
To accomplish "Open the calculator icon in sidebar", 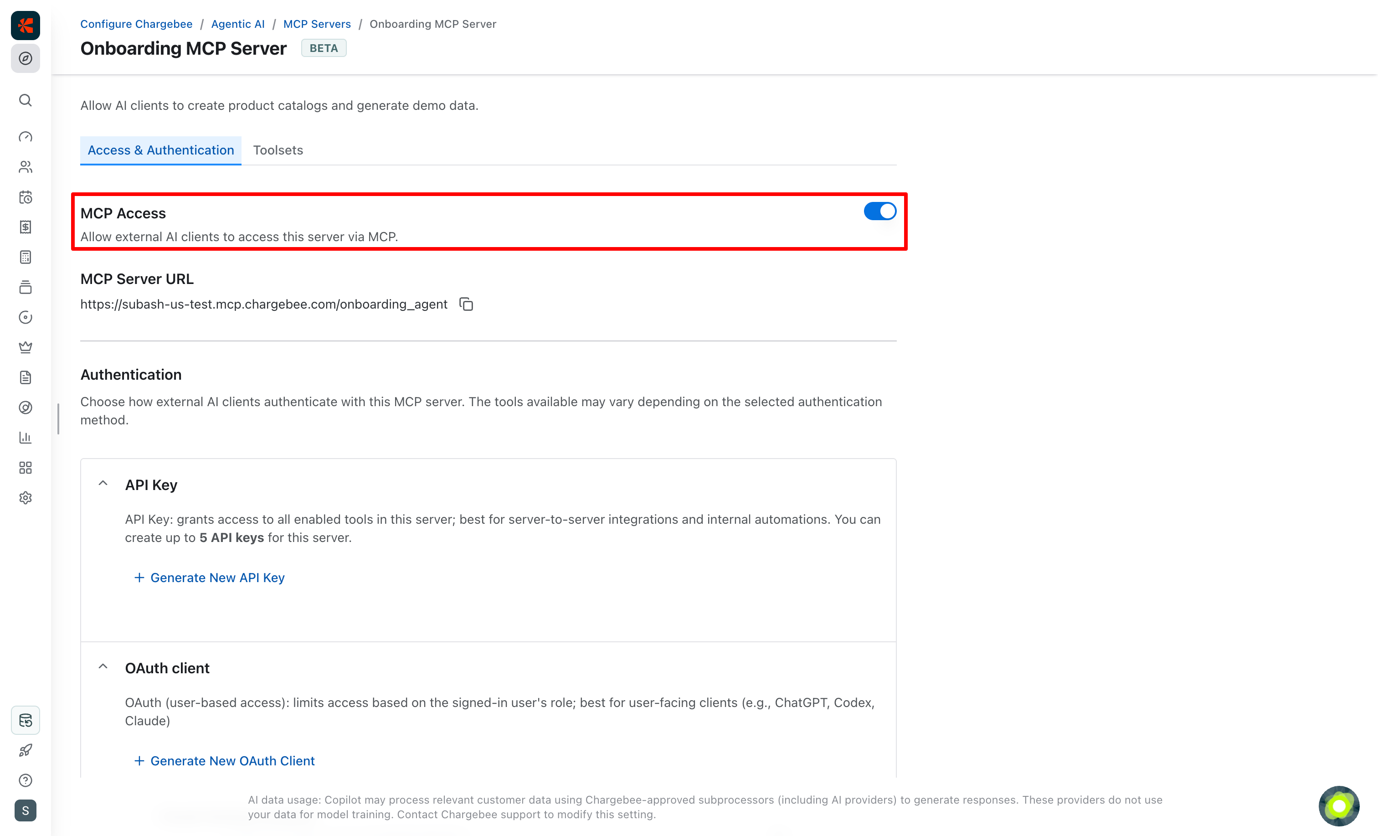I will pos(25,257).
